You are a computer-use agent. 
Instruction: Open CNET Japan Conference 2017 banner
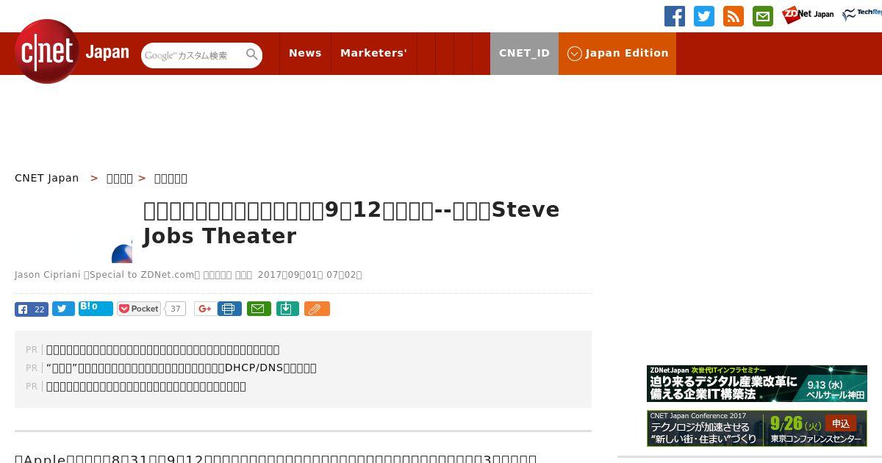757,428
